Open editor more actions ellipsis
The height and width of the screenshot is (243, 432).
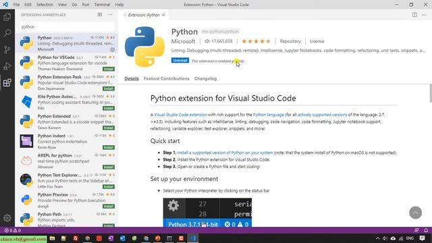coord(425,15)
